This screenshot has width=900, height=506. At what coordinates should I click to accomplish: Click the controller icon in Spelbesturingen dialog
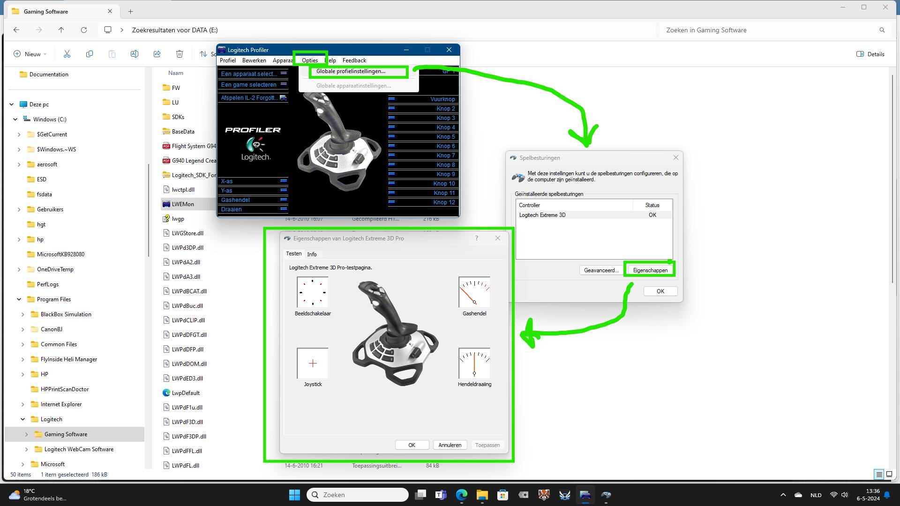(x=518, y=178)
